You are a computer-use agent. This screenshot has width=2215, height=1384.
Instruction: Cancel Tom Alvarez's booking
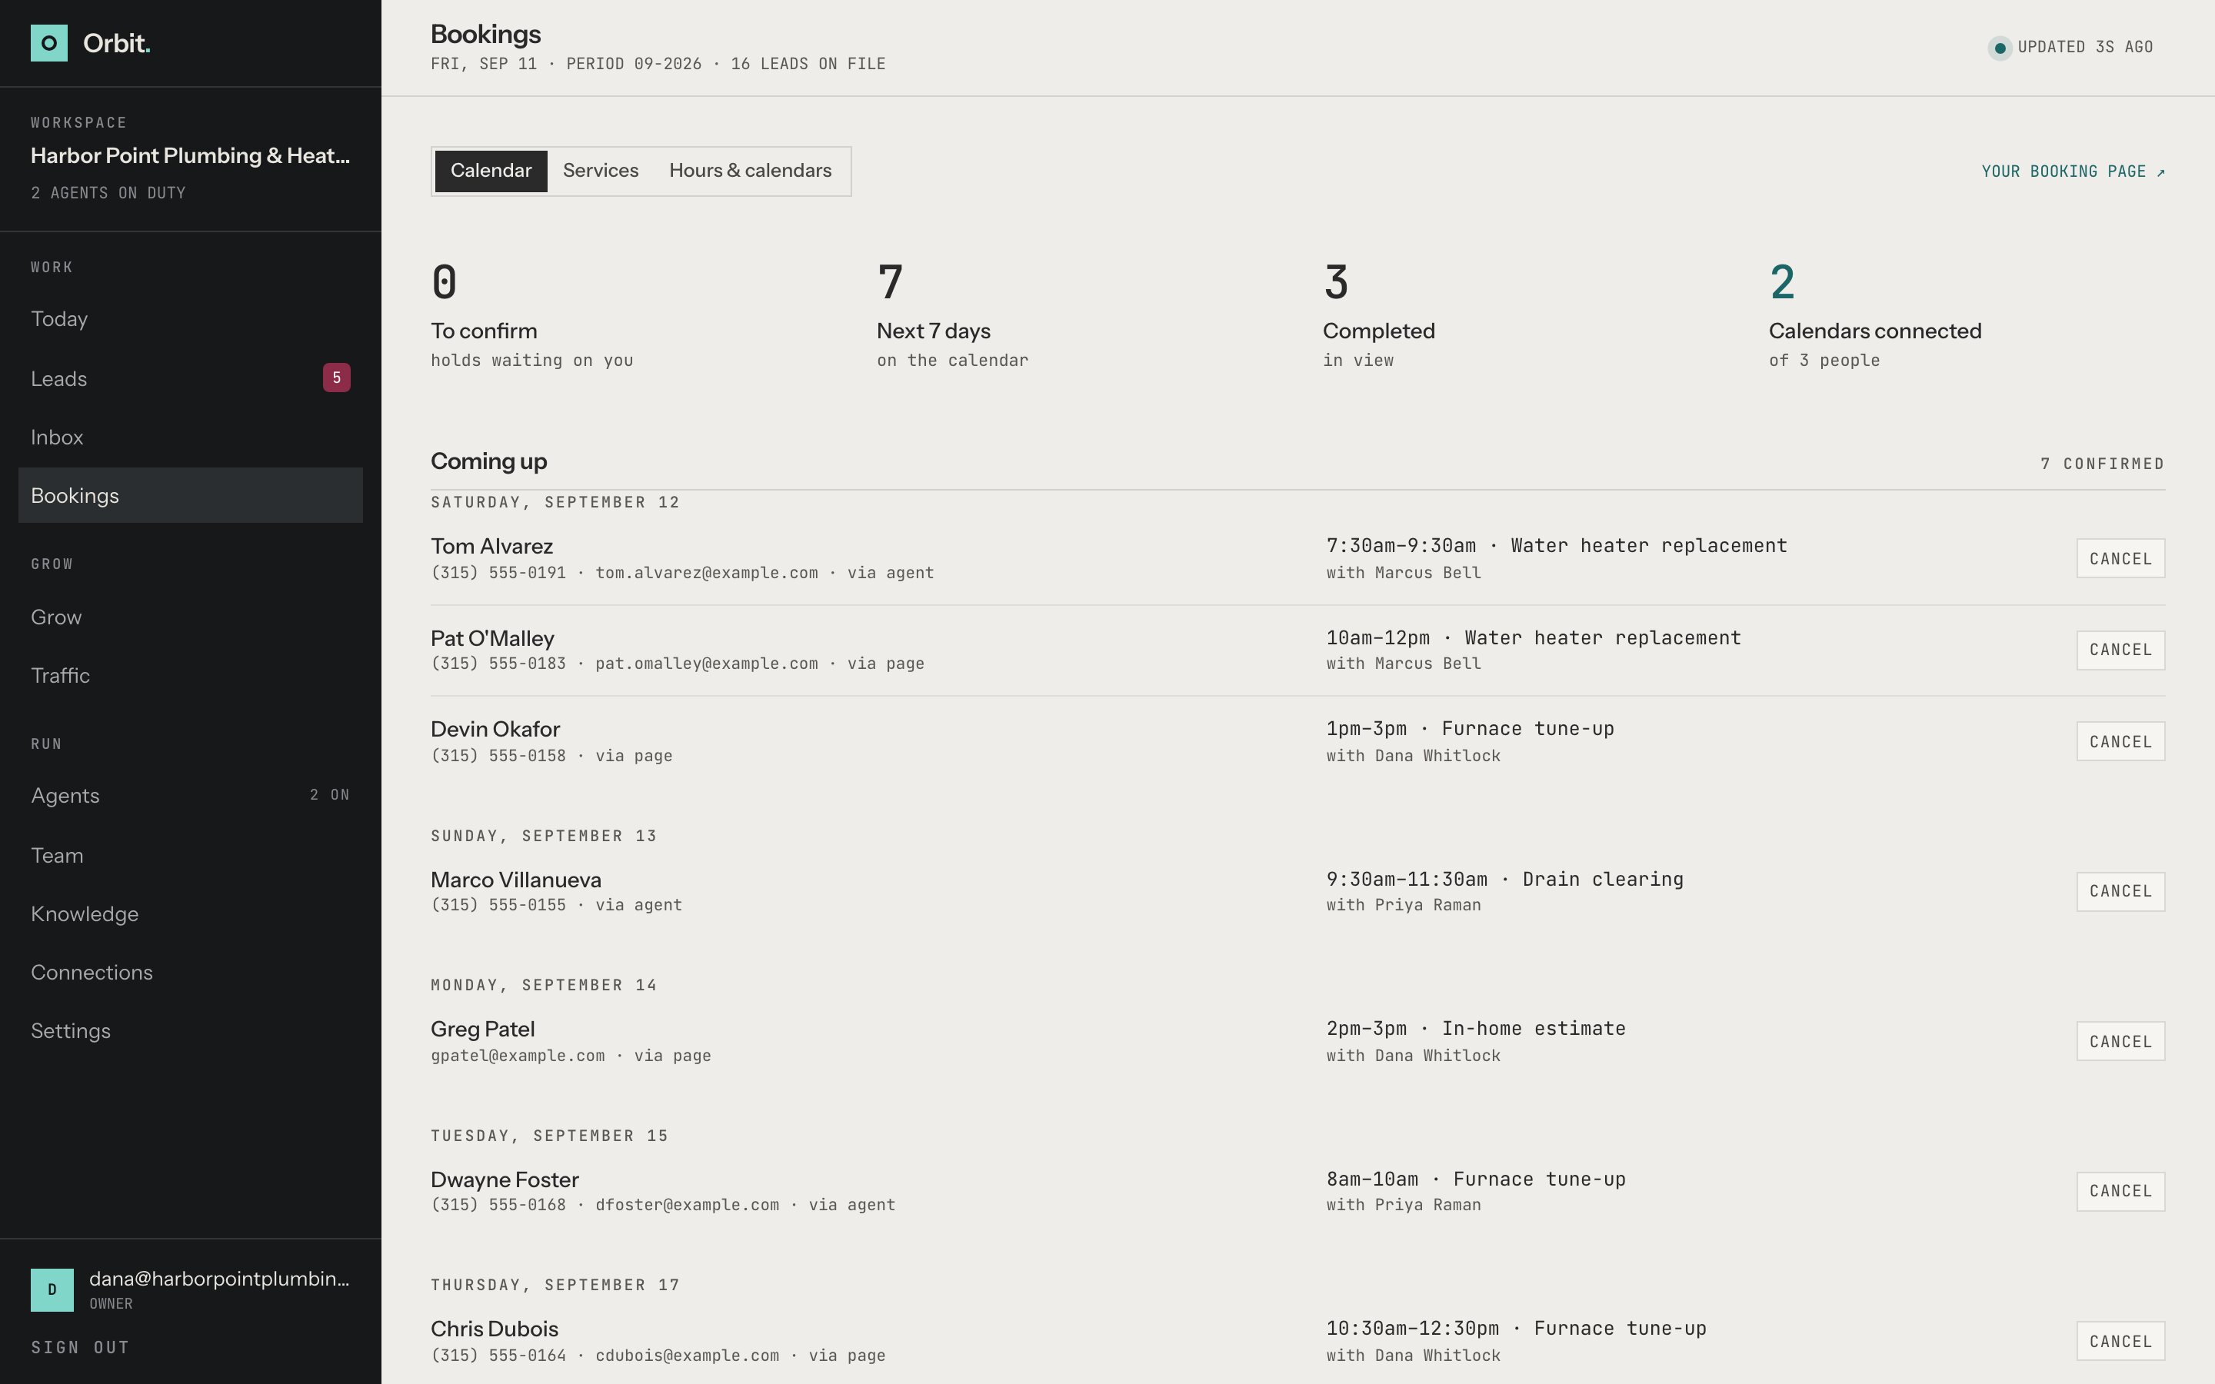2120,558
